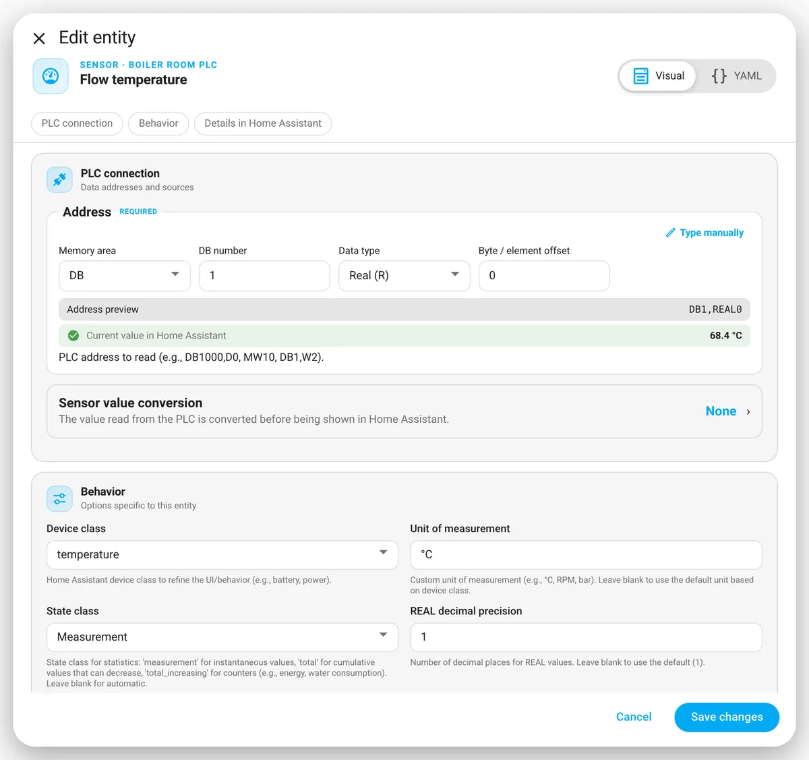The image size is (809, 760).
Task: Click Options specific to this entity subtitle
Action: click(x=139, y=506)
